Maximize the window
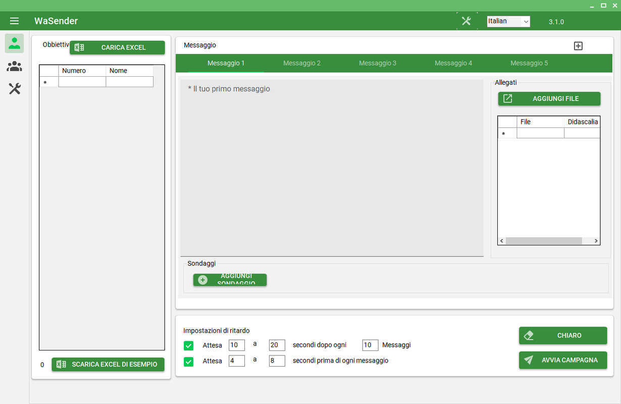The width and height of the screenshot is (621, 404). [603, 6]
